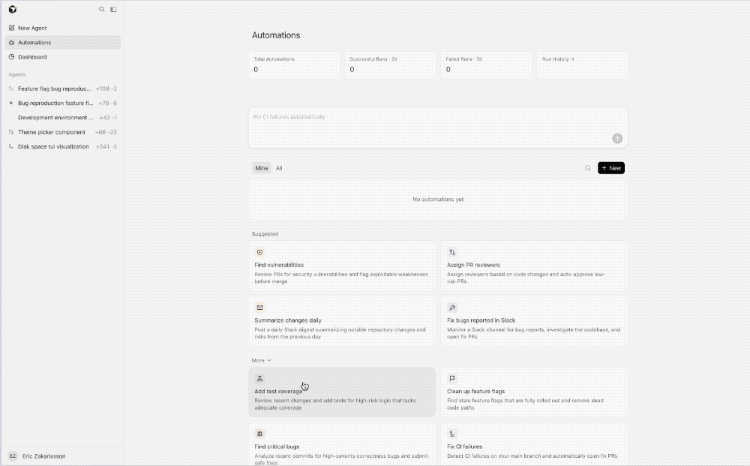Click the Fix CI failures automatically prompt field
The width and height of the screenshot is (750, 466).
pos(439,127)
